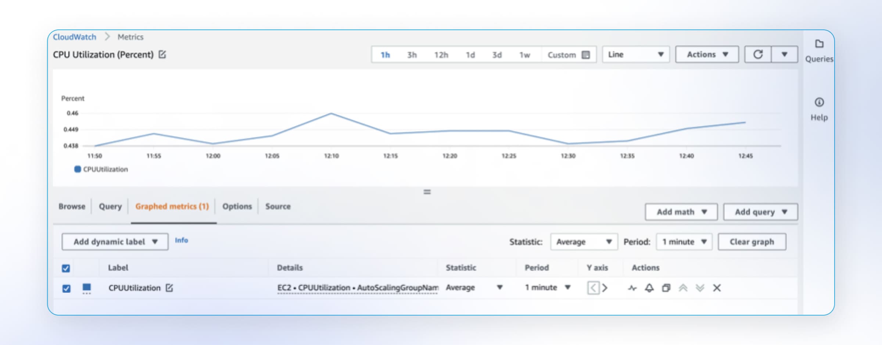This screenshot has height=345, width=882.
Task: Click the Details column header
Action: pyautogui.click(x=290, y=268)
